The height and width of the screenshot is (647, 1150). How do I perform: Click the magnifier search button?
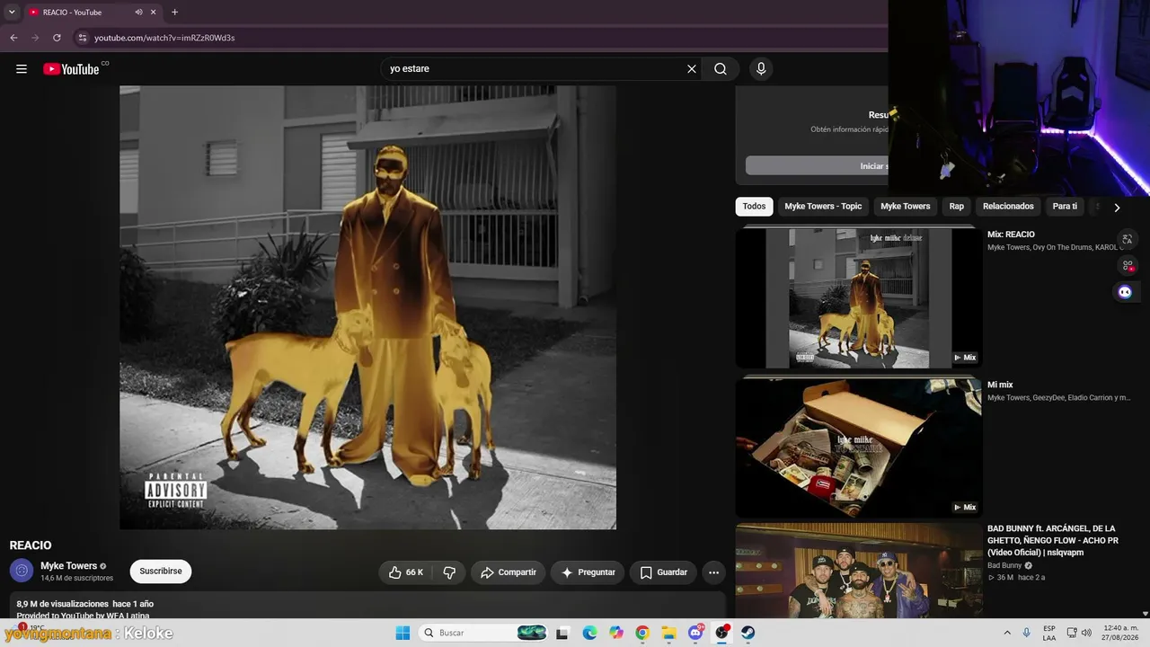click(x=721, y=69)
